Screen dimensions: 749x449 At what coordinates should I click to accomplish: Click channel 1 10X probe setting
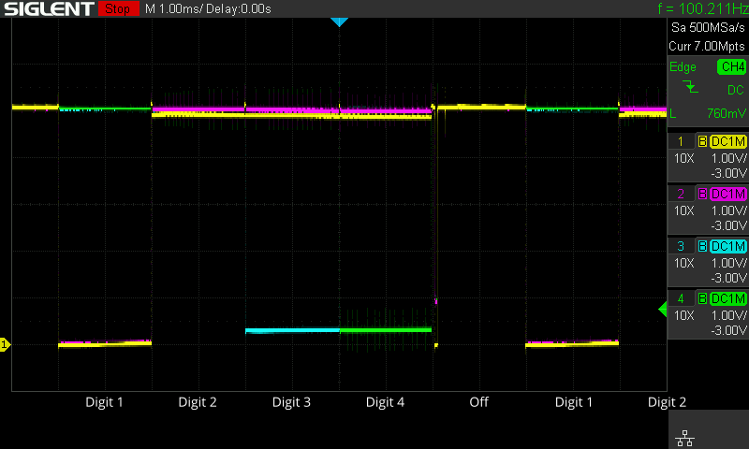click(x=684, y=158)
